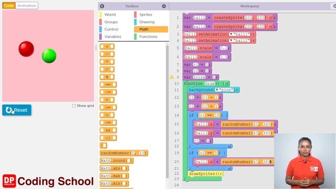Enable the Show grid checkbox
Viewport: 336px width, 189px height.
74,106
